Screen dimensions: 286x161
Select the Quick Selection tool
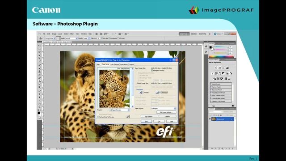tap(40, 55)
